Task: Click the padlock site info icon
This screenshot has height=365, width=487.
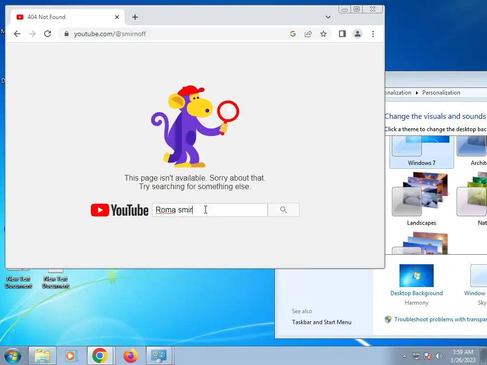Action: [x=67, y=34]
